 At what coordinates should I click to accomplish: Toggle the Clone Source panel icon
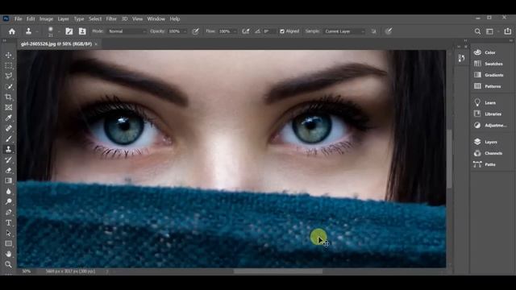[x=82, y=31]
